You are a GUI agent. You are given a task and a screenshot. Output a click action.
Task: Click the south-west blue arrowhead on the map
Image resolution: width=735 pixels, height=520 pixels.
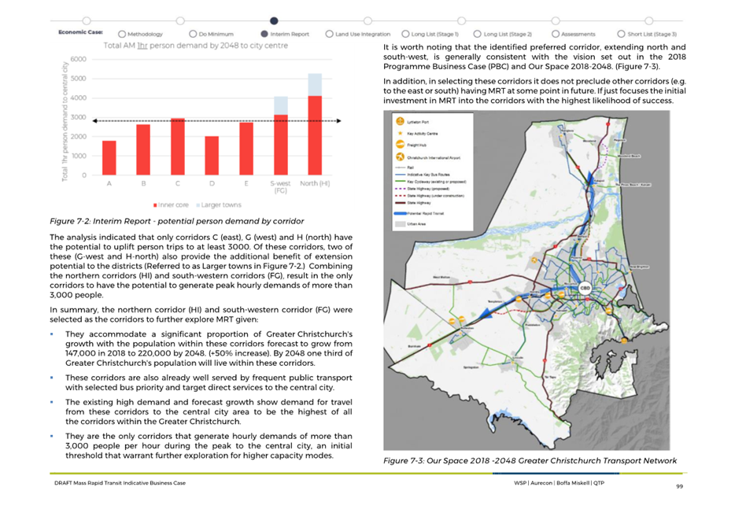(x=486, y=313)
